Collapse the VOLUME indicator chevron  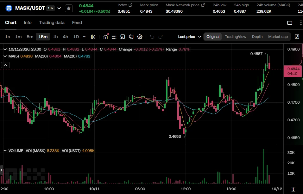(x=5, y=151)
